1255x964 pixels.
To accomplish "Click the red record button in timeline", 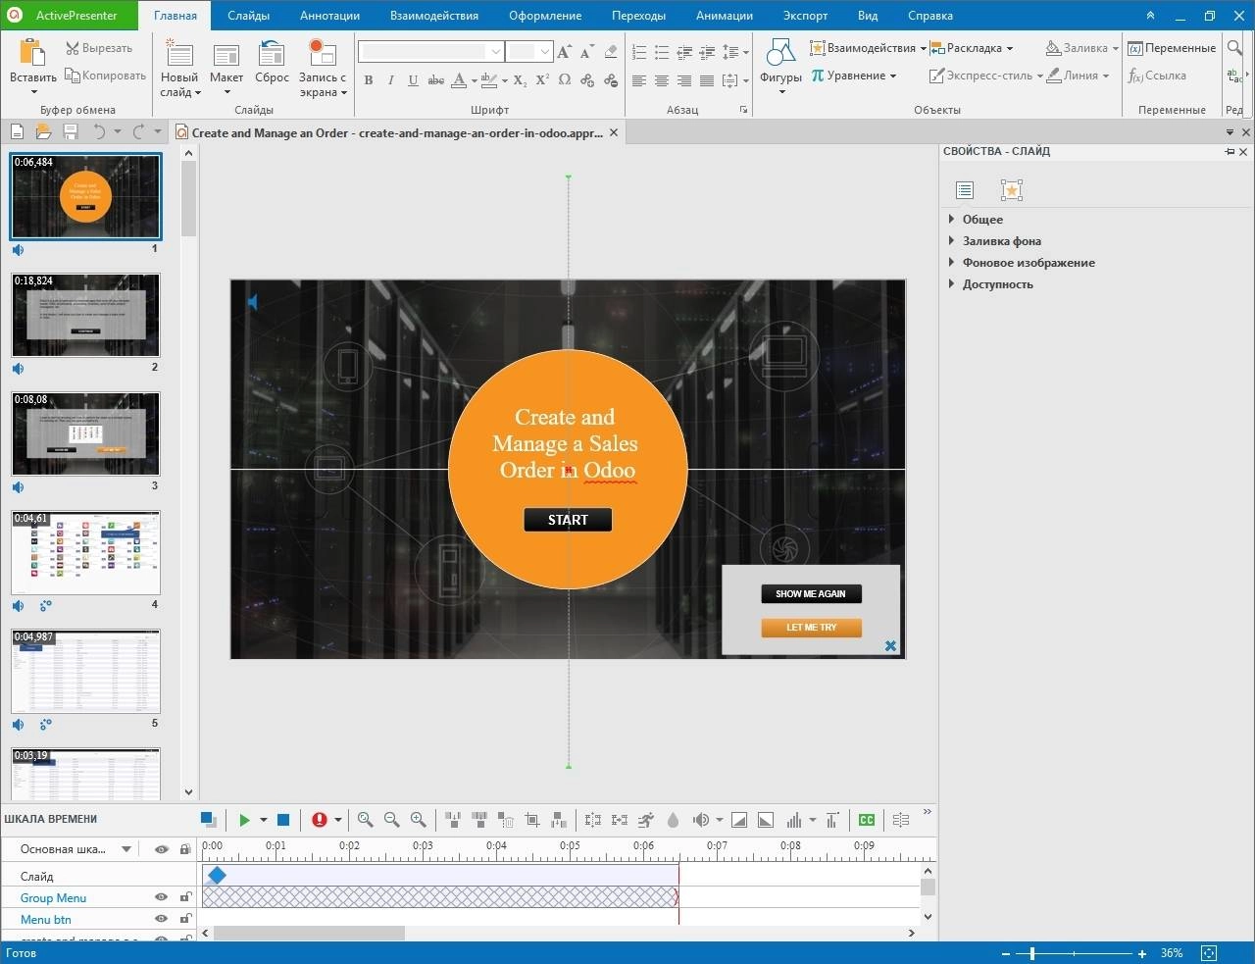I will pyautogui.click(x=320, y=820).
